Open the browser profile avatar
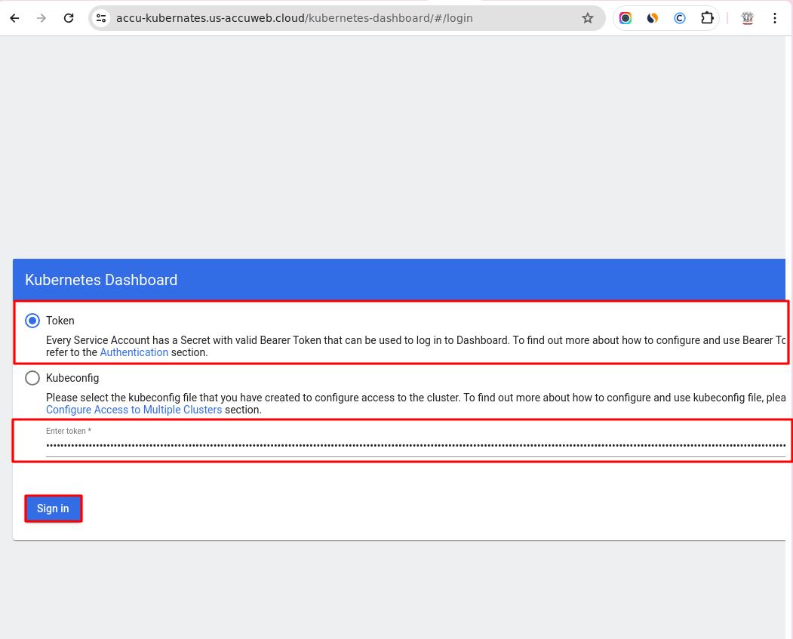Screen dimensions: 793x639 click(748, 18)
